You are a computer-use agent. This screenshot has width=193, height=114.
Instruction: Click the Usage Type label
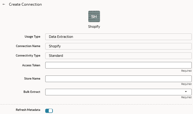coord(32,37)
